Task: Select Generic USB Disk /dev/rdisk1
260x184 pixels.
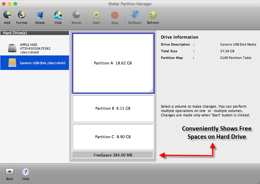Action: pos(35,63)
